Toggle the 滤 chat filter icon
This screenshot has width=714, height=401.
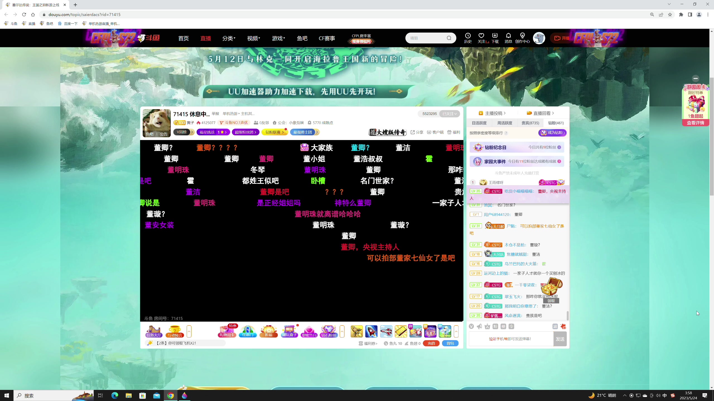(x=555, y=326)
